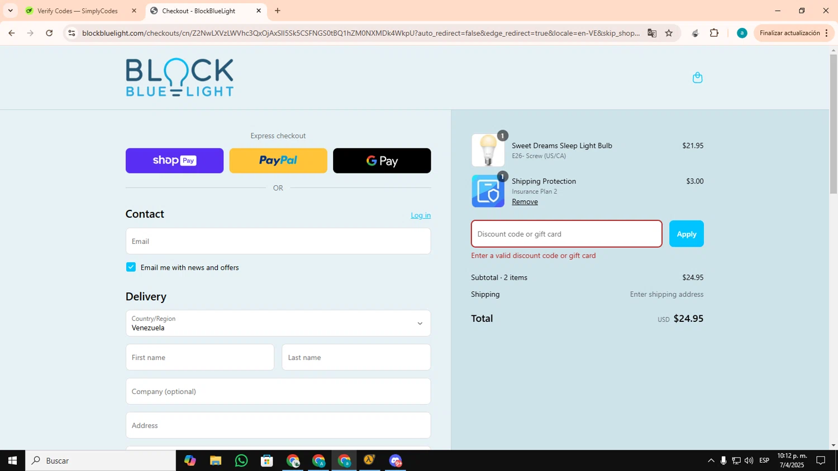Open the volume speaker tray icon
Screen dimensions: 838x471
(749, 460)
